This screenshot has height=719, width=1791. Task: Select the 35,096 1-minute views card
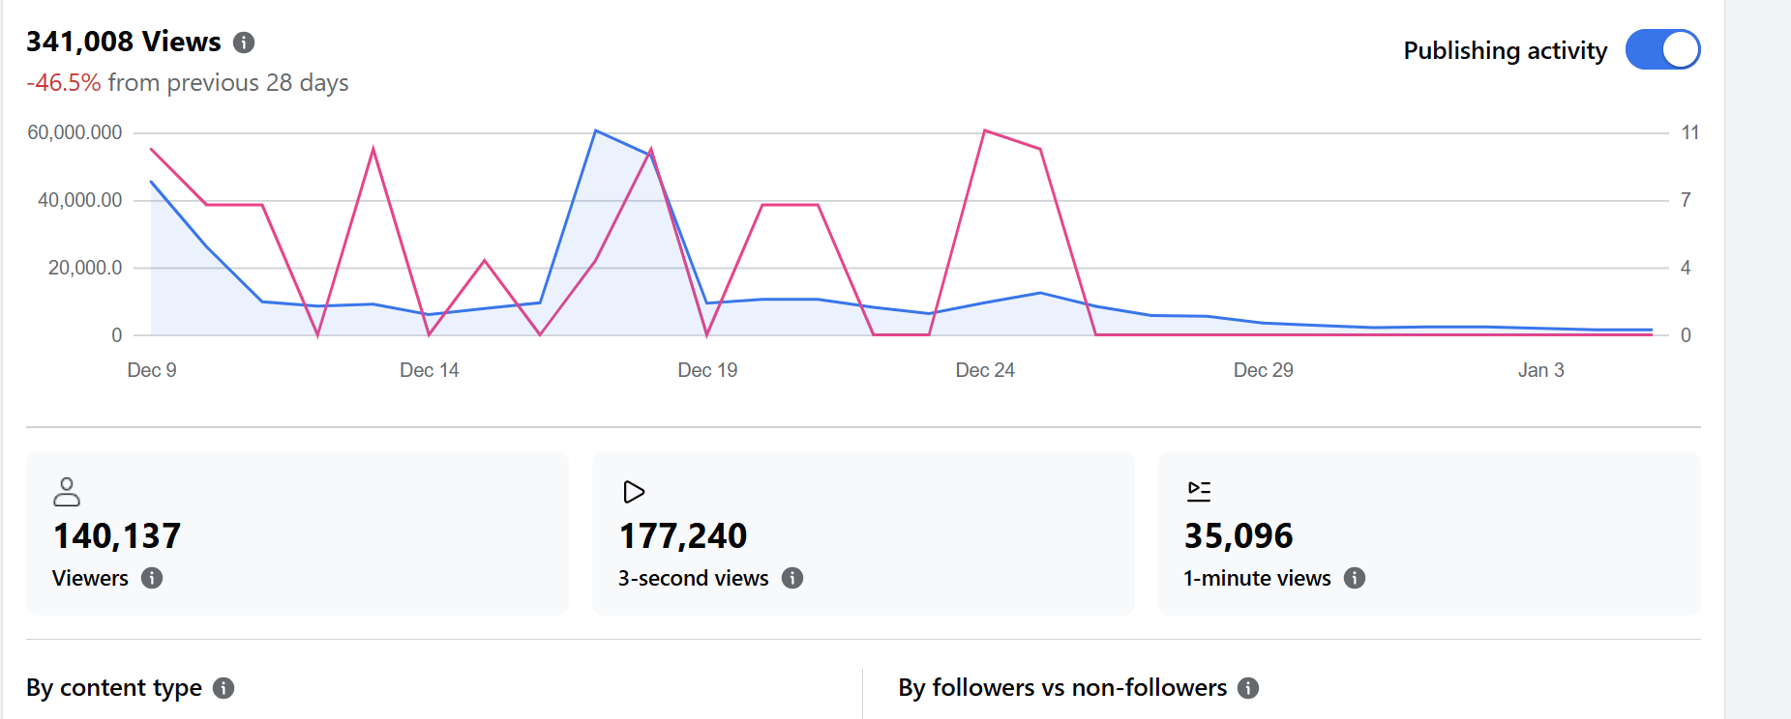[x=1429, y=533]
